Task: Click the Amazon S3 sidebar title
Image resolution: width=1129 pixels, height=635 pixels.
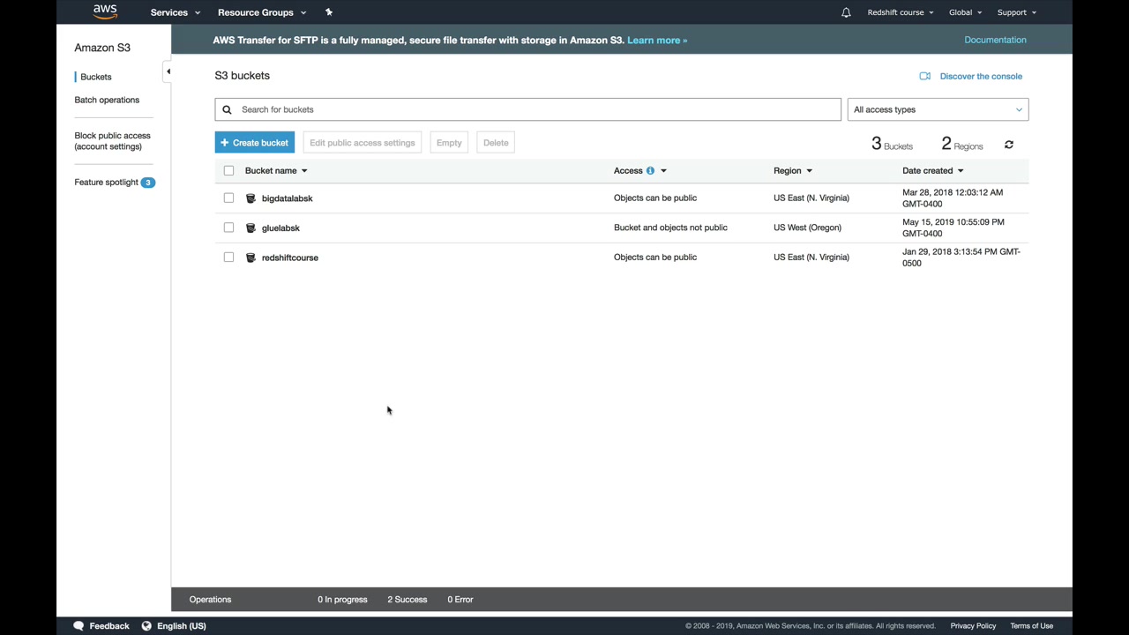Action: tap(102, 48)
